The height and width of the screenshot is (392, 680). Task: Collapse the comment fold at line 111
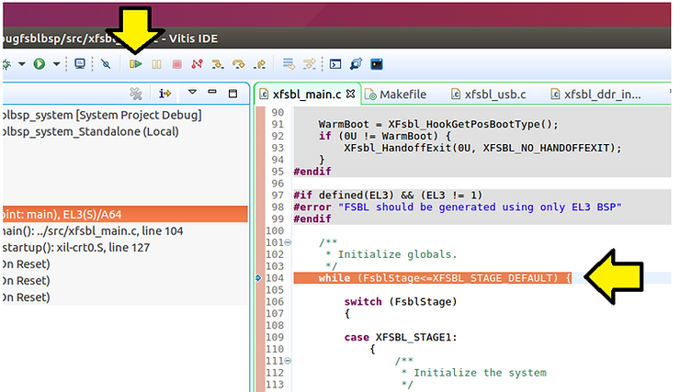tap(289, 361)
